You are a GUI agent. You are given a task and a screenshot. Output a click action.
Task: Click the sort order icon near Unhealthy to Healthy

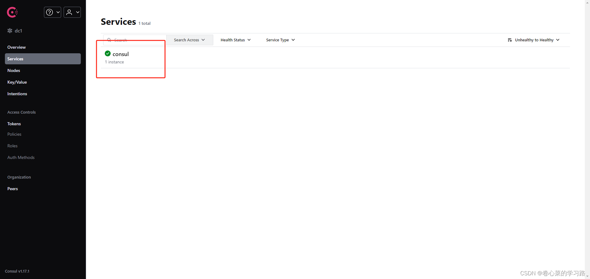tap(510, 40)
